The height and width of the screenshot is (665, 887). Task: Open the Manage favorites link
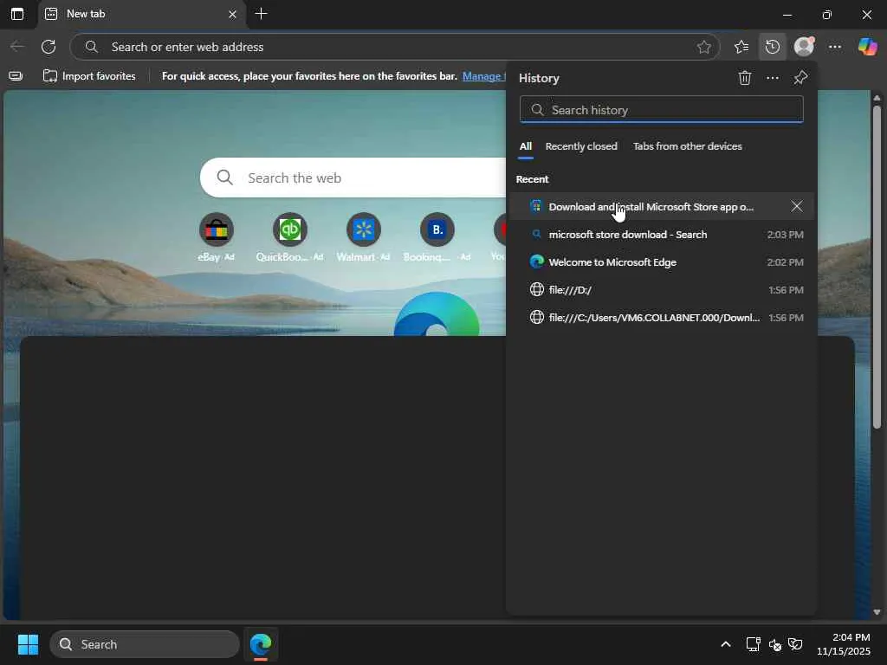pos(483,76)
